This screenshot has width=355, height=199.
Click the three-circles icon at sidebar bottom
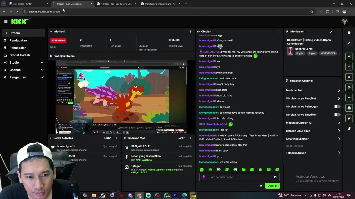point(349,129)
